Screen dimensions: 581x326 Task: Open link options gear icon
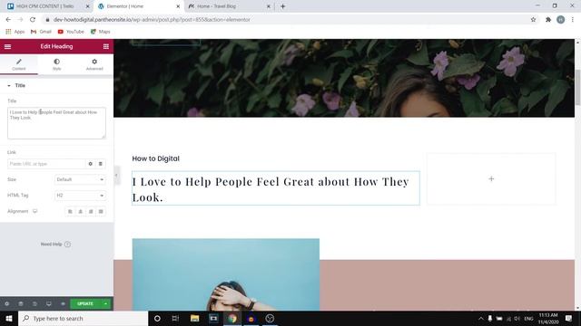[x=91, y=164]
